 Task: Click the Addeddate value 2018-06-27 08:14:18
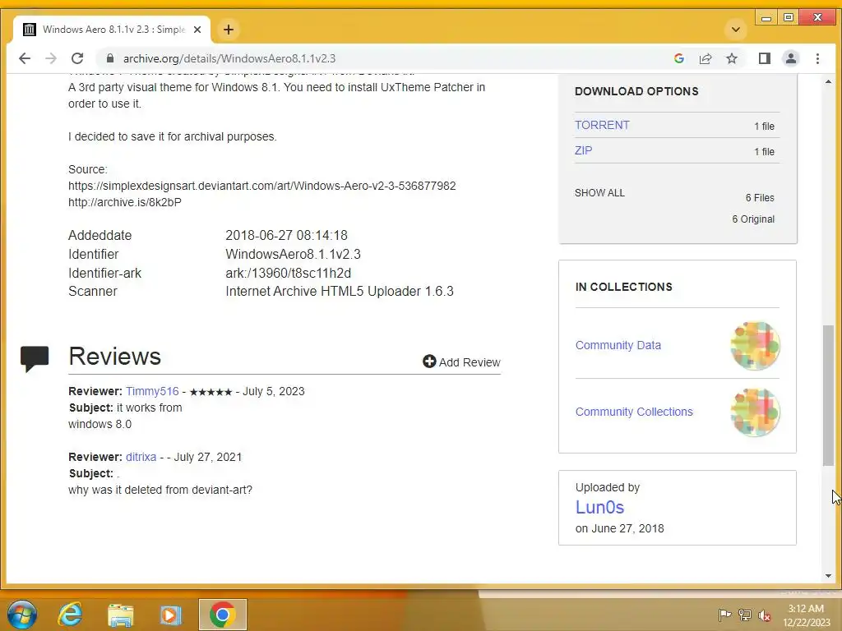coord(286,235)
